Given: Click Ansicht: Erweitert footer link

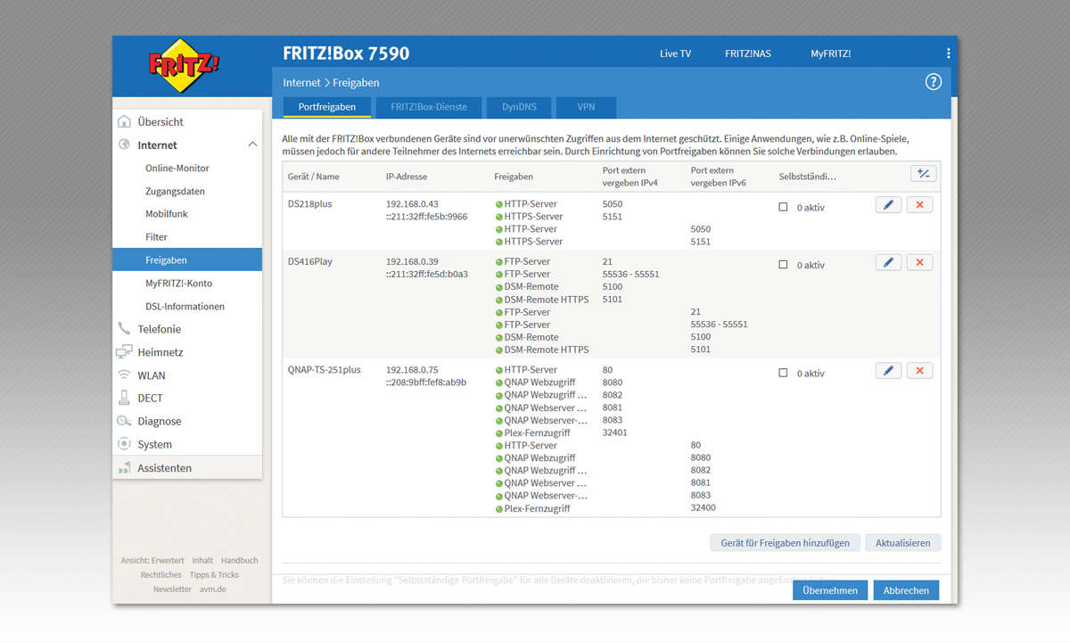Looking at the screenshot, I should [152, 560].
